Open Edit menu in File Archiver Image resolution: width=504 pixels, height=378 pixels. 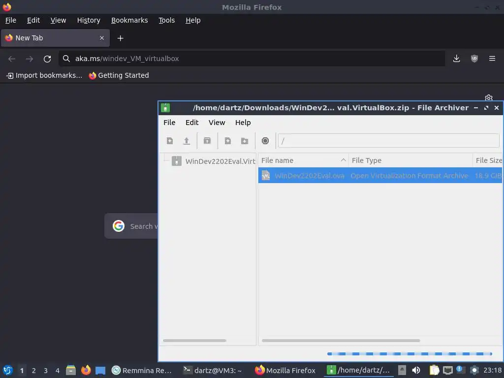[x=192, y=123]
